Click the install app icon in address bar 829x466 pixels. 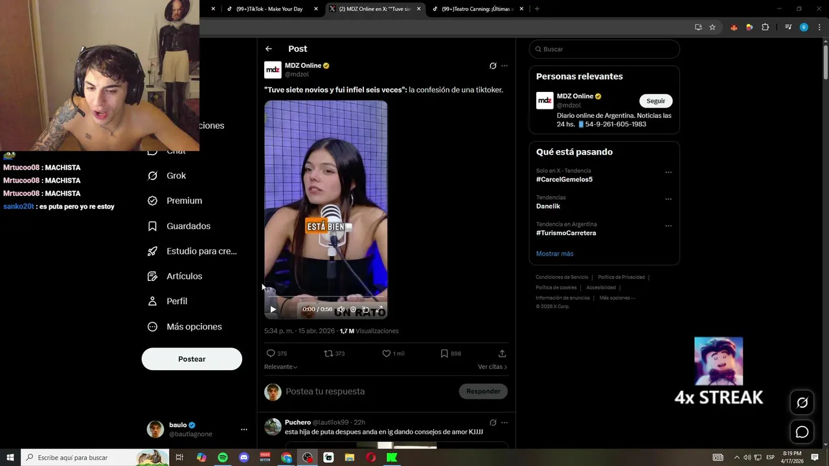(698, 27)
